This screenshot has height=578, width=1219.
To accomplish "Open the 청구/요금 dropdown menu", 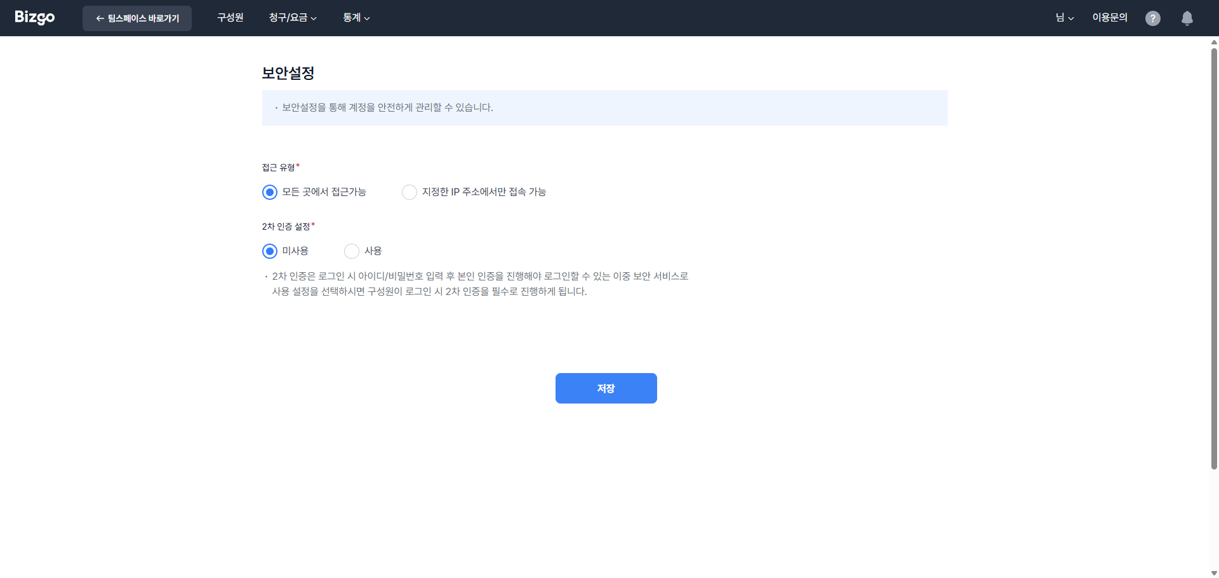I will point(292,17).
